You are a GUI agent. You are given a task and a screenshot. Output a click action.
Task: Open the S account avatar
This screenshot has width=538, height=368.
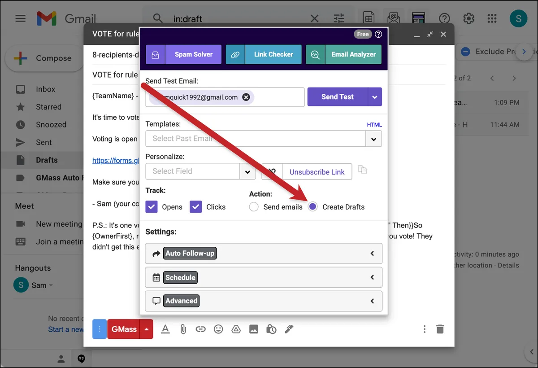(519, 18)
